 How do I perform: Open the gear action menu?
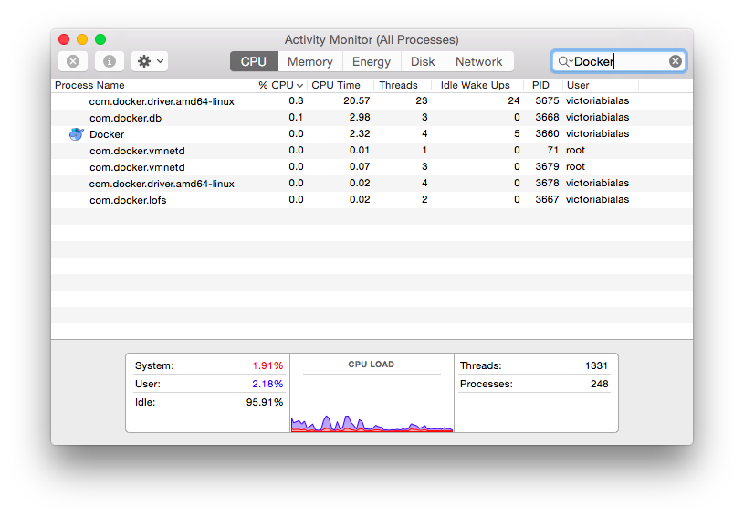tap(150, 61)
